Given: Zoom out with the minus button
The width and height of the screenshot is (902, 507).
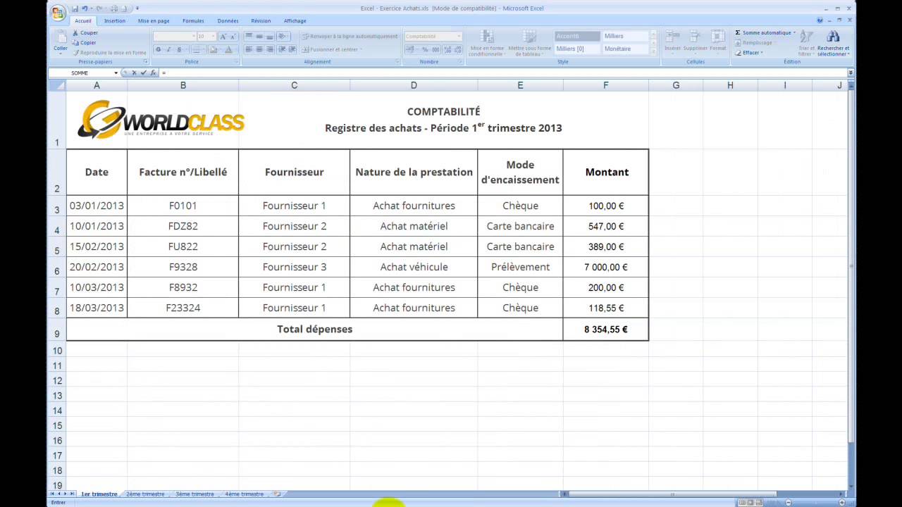Looking at the screenshot, I should point(789,502).
